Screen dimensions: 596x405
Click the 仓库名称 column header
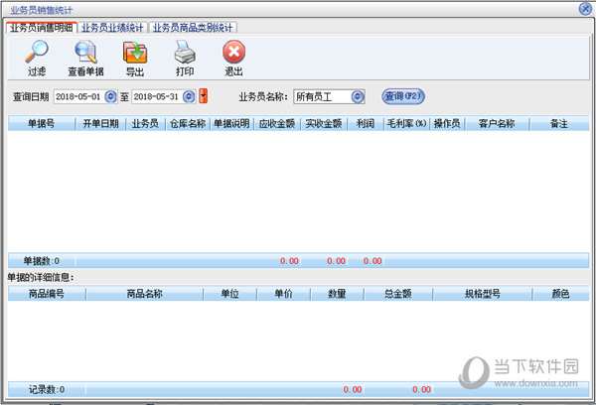[x=188, y=123]
